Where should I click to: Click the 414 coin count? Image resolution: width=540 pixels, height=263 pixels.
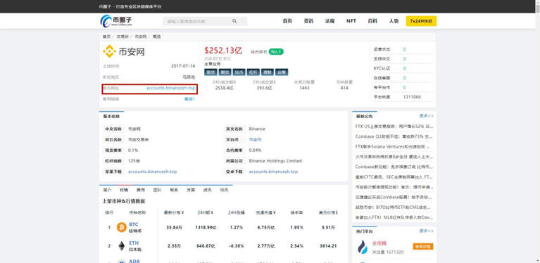pyautogui.click(x=344, y=88)
